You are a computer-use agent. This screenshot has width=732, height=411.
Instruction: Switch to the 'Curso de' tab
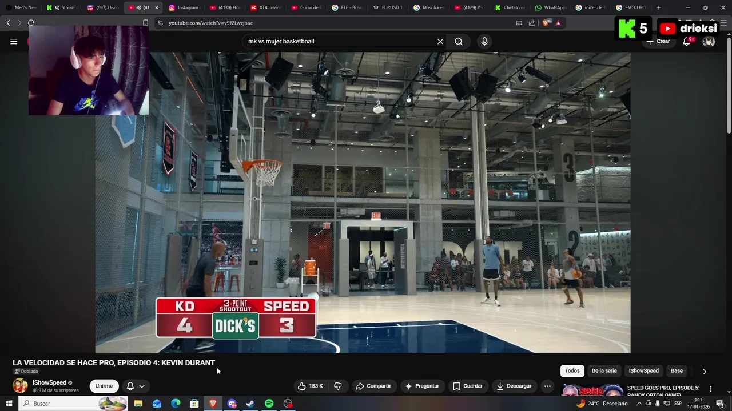[x=306, y=7]
